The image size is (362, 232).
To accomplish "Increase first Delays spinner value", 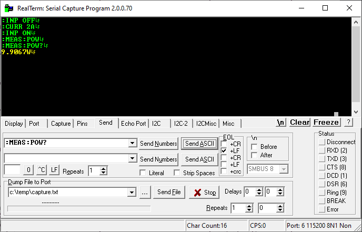I will (259, 189).
